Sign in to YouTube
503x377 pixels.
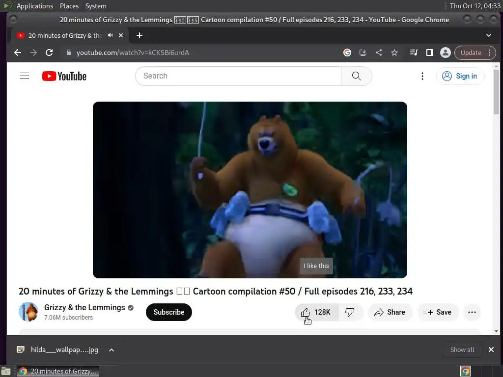pos(460,76)
